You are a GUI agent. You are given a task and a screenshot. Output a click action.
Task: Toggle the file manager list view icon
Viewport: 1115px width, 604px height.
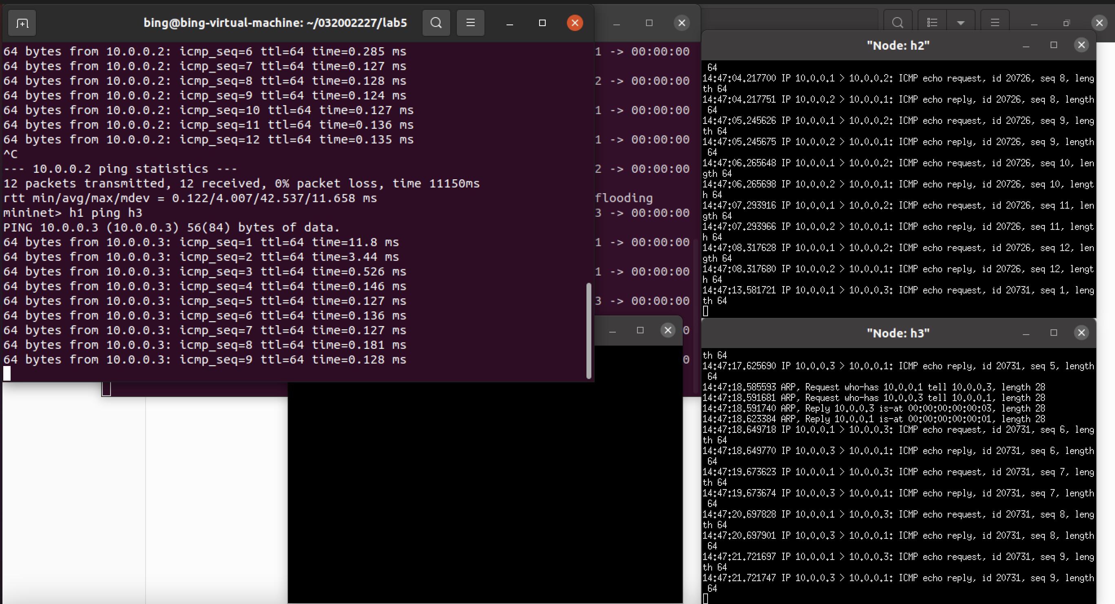point(932,23)
